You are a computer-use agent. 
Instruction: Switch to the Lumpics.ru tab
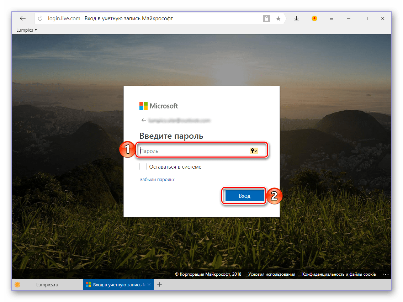tap(47, 285)
